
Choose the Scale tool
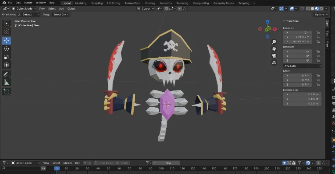(x=7, y=57)
